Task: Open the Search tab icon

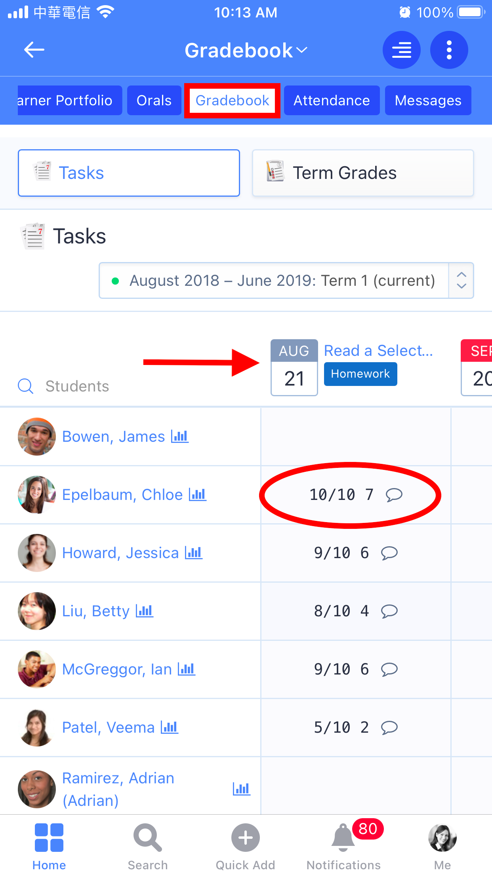Action: [147, 838]
